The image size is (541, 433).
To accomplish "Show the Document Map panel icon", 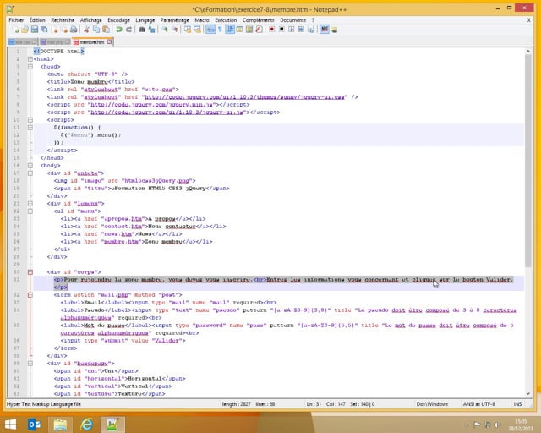I will pos(249,30).
